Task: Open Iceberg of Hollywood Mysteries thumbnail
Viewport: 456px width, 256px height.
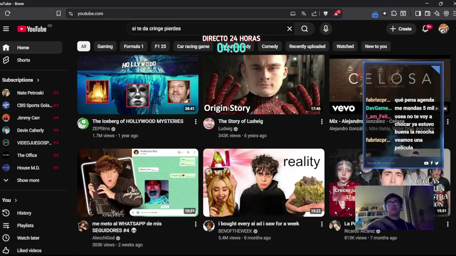Action: tap(138, 85)
